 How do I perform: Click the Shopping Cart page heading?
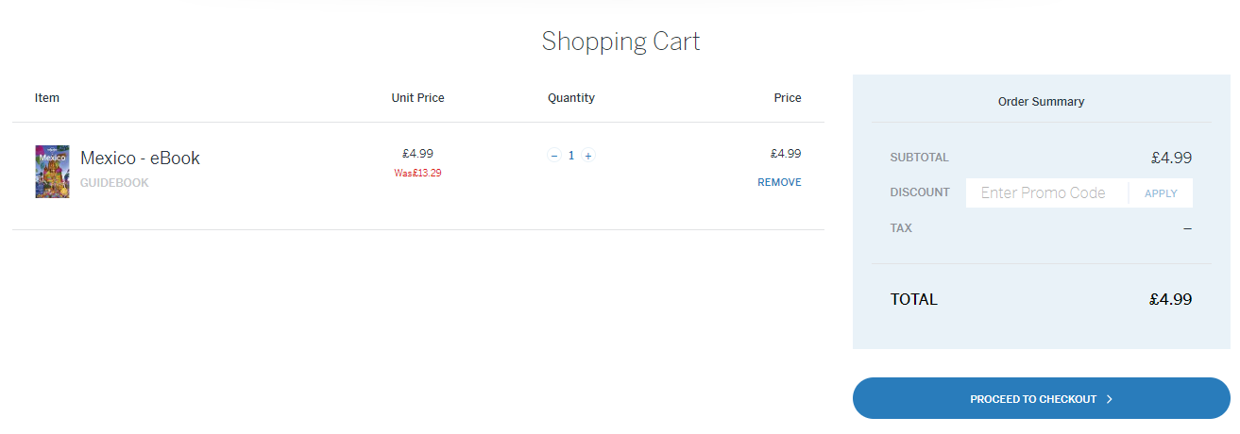(x=620, y=42)
